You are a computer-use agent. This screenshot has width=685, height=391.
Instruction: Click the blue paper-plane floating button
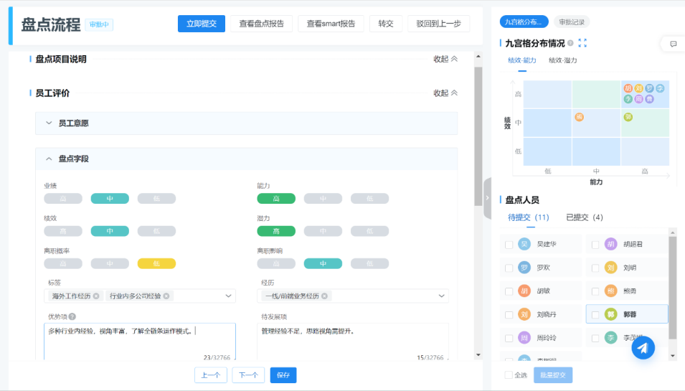(643, 347)
